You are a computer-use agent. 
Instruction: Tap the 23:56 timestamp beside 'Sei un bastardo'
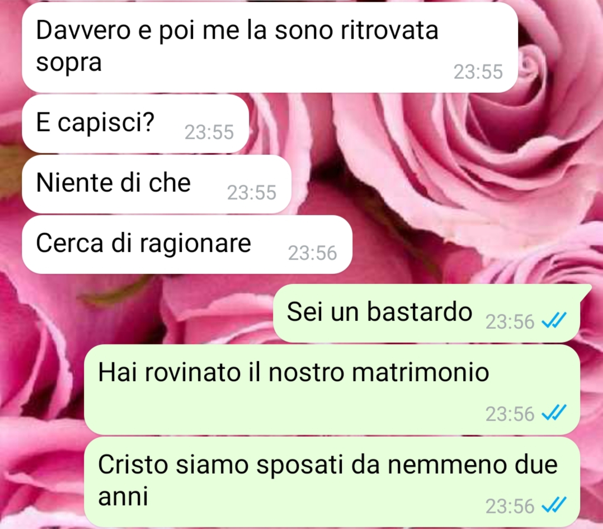(x=510, y=322)
